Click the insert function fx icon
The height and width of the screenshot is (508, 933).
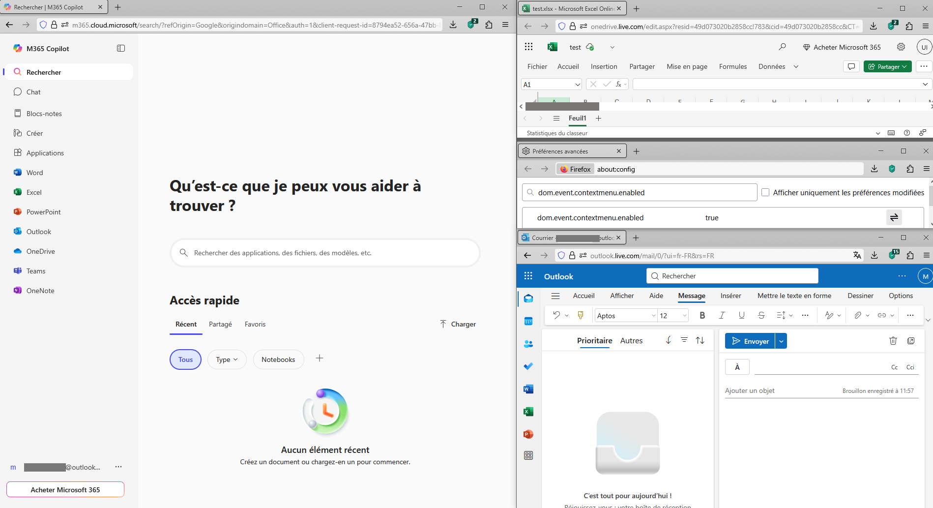pos(618,84)
